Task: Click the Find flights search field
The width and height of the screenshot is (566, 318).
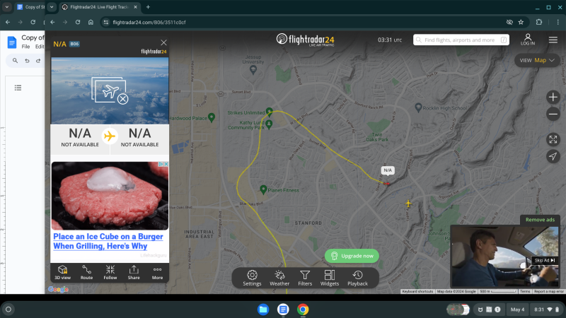Action: click(461, 40)
